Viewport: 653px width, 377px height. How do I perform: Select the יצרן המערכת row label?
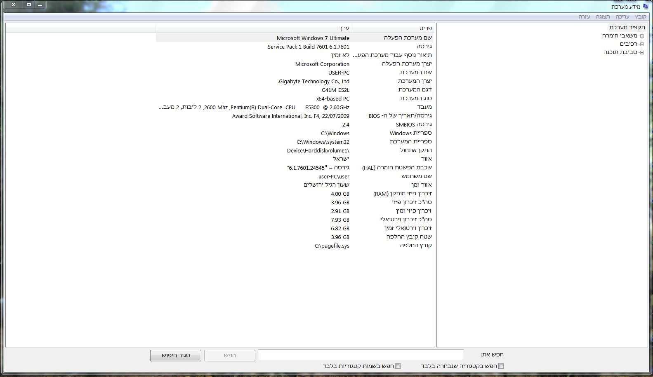tap(415, 81)
